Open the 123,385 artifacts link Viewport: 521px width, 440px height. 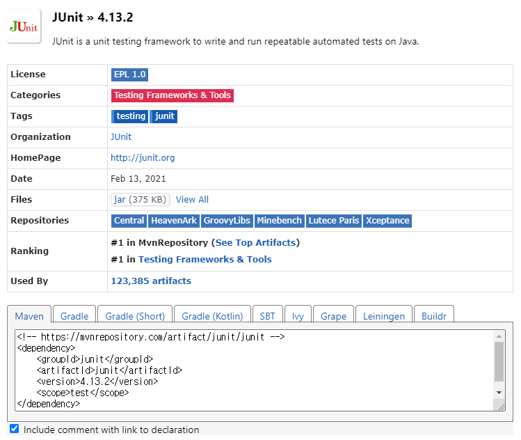tap(151, 281)
